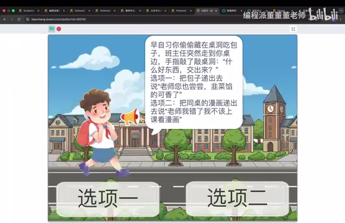Viewport: 345px width, 223px height.
Task: Exit fullscreen stage mode icon
Action: (293, 29)
